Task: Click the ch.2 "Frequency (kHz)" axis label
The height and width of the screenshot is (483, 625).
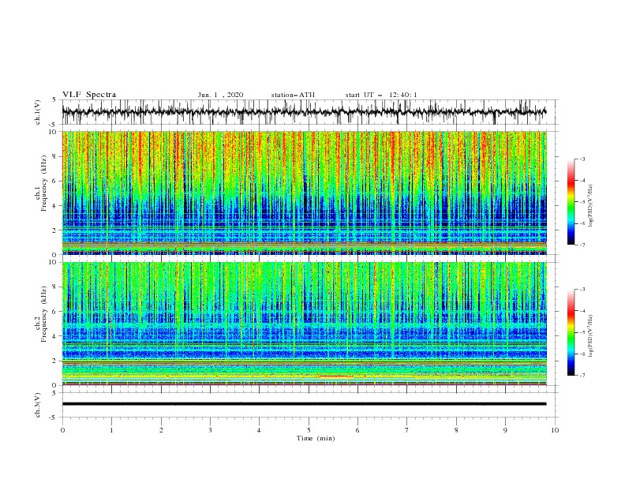Action: pos(44,314)
